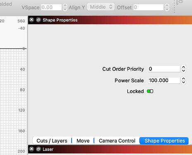Click the Offset input field
This screenshot has width=192, height=155.
coord(149,7)
